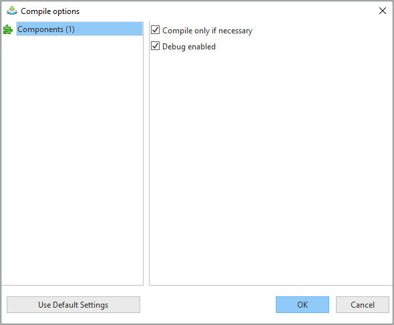
Task: Click the checkmark box beside Compile only if necessary
Action: (x=156, y=30)
